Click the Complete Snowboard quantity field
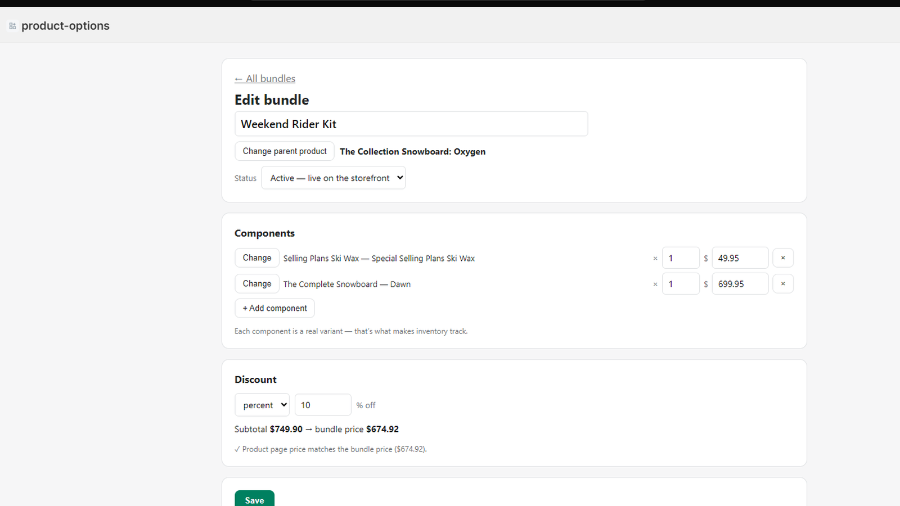Viewport: 900px width, 506px height. coord(681,284)
